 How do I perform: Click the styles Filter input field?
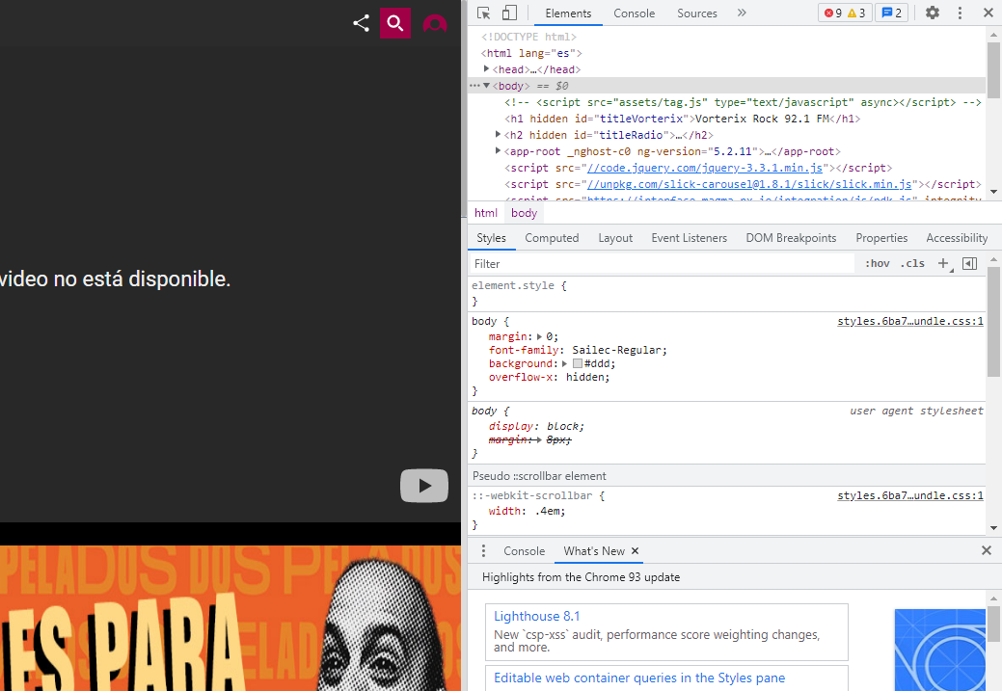(x=661, y=263)
